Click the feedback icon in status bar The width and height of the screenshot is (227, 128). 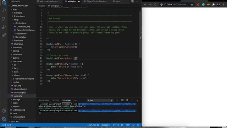click(x=133, y=125)
